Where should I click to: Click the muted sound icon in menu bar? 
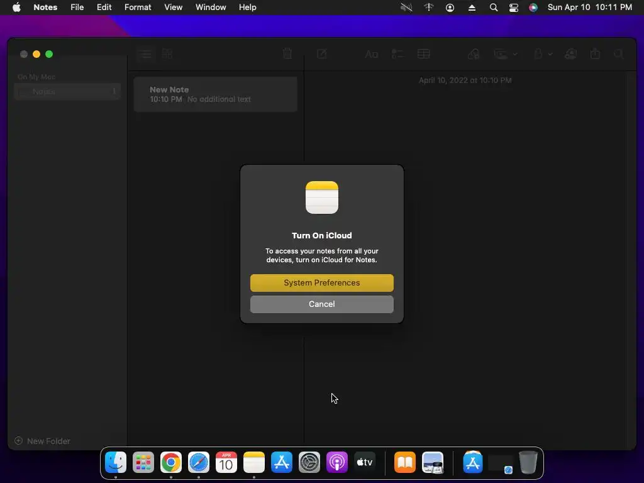pos(406,7)
